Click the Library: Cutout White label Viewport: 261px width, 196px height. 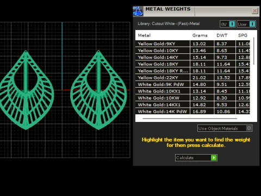(169, 23)
